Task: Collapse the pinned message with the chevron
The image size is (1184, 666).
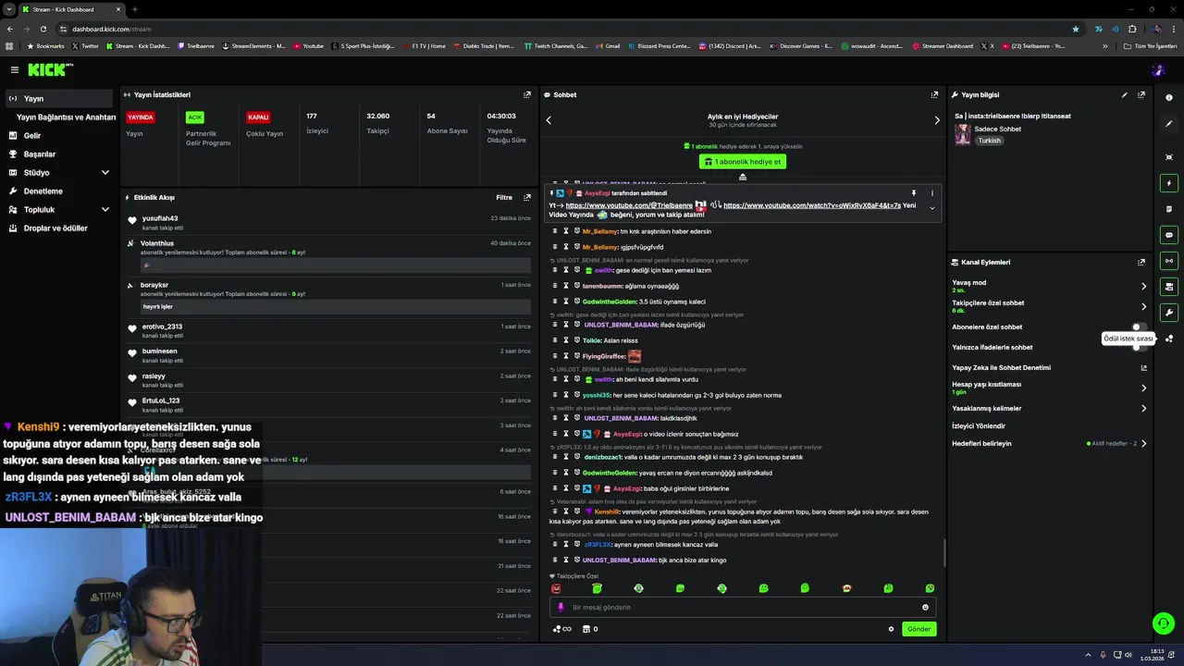Action: (x=931, y=208)
